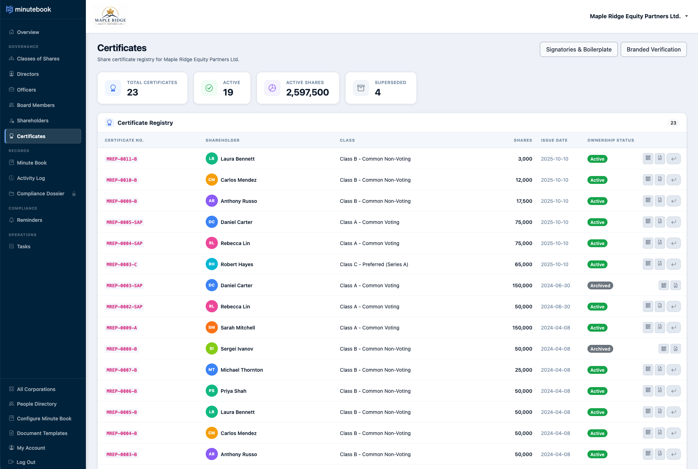Open the Maple Ridge Equity Partners company switcher

pos(639,16)
